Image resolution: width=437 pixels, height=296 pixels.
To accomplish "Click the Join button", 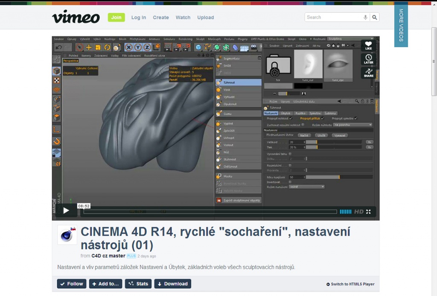I will click(x=116, y=17).
